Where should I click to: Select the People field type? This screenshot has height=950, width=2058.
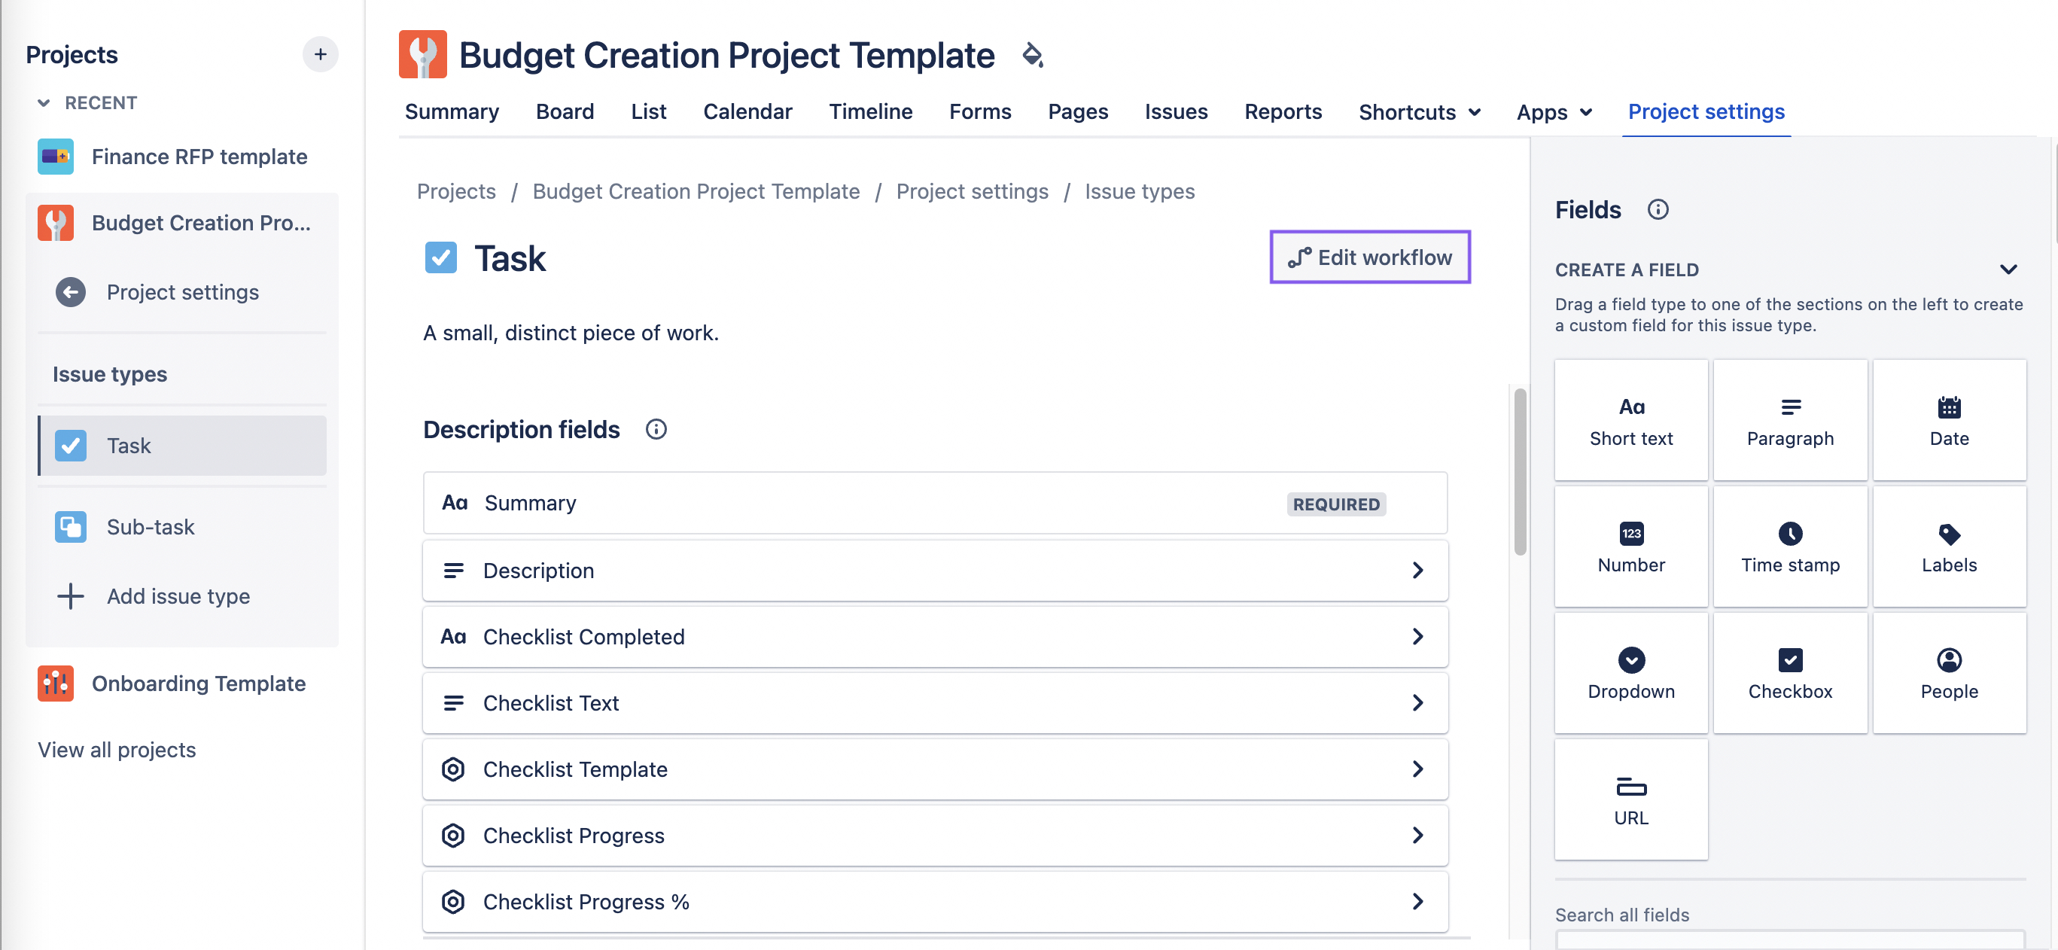1949,674
